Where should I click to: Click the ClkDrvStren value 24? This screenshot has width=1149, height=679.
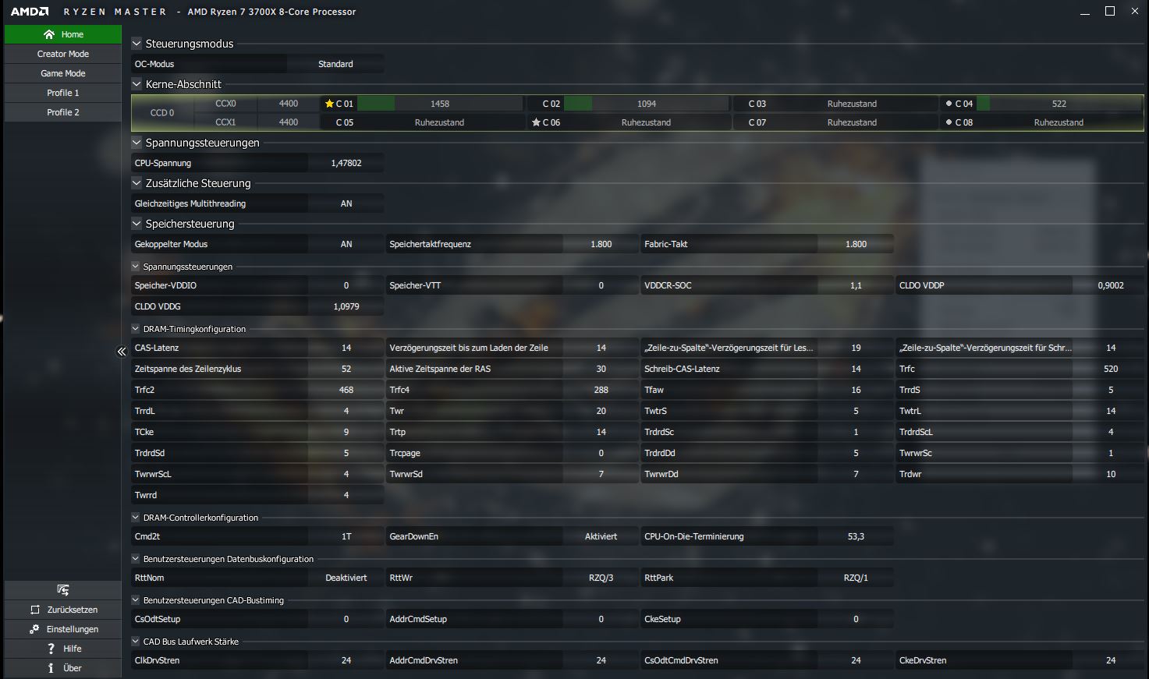pos(346,660)
